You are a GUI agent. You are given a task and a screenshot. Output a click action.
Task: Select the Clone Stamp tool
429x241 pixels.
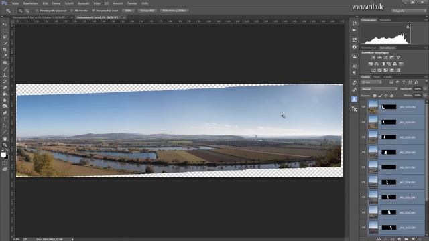[5, 75]
